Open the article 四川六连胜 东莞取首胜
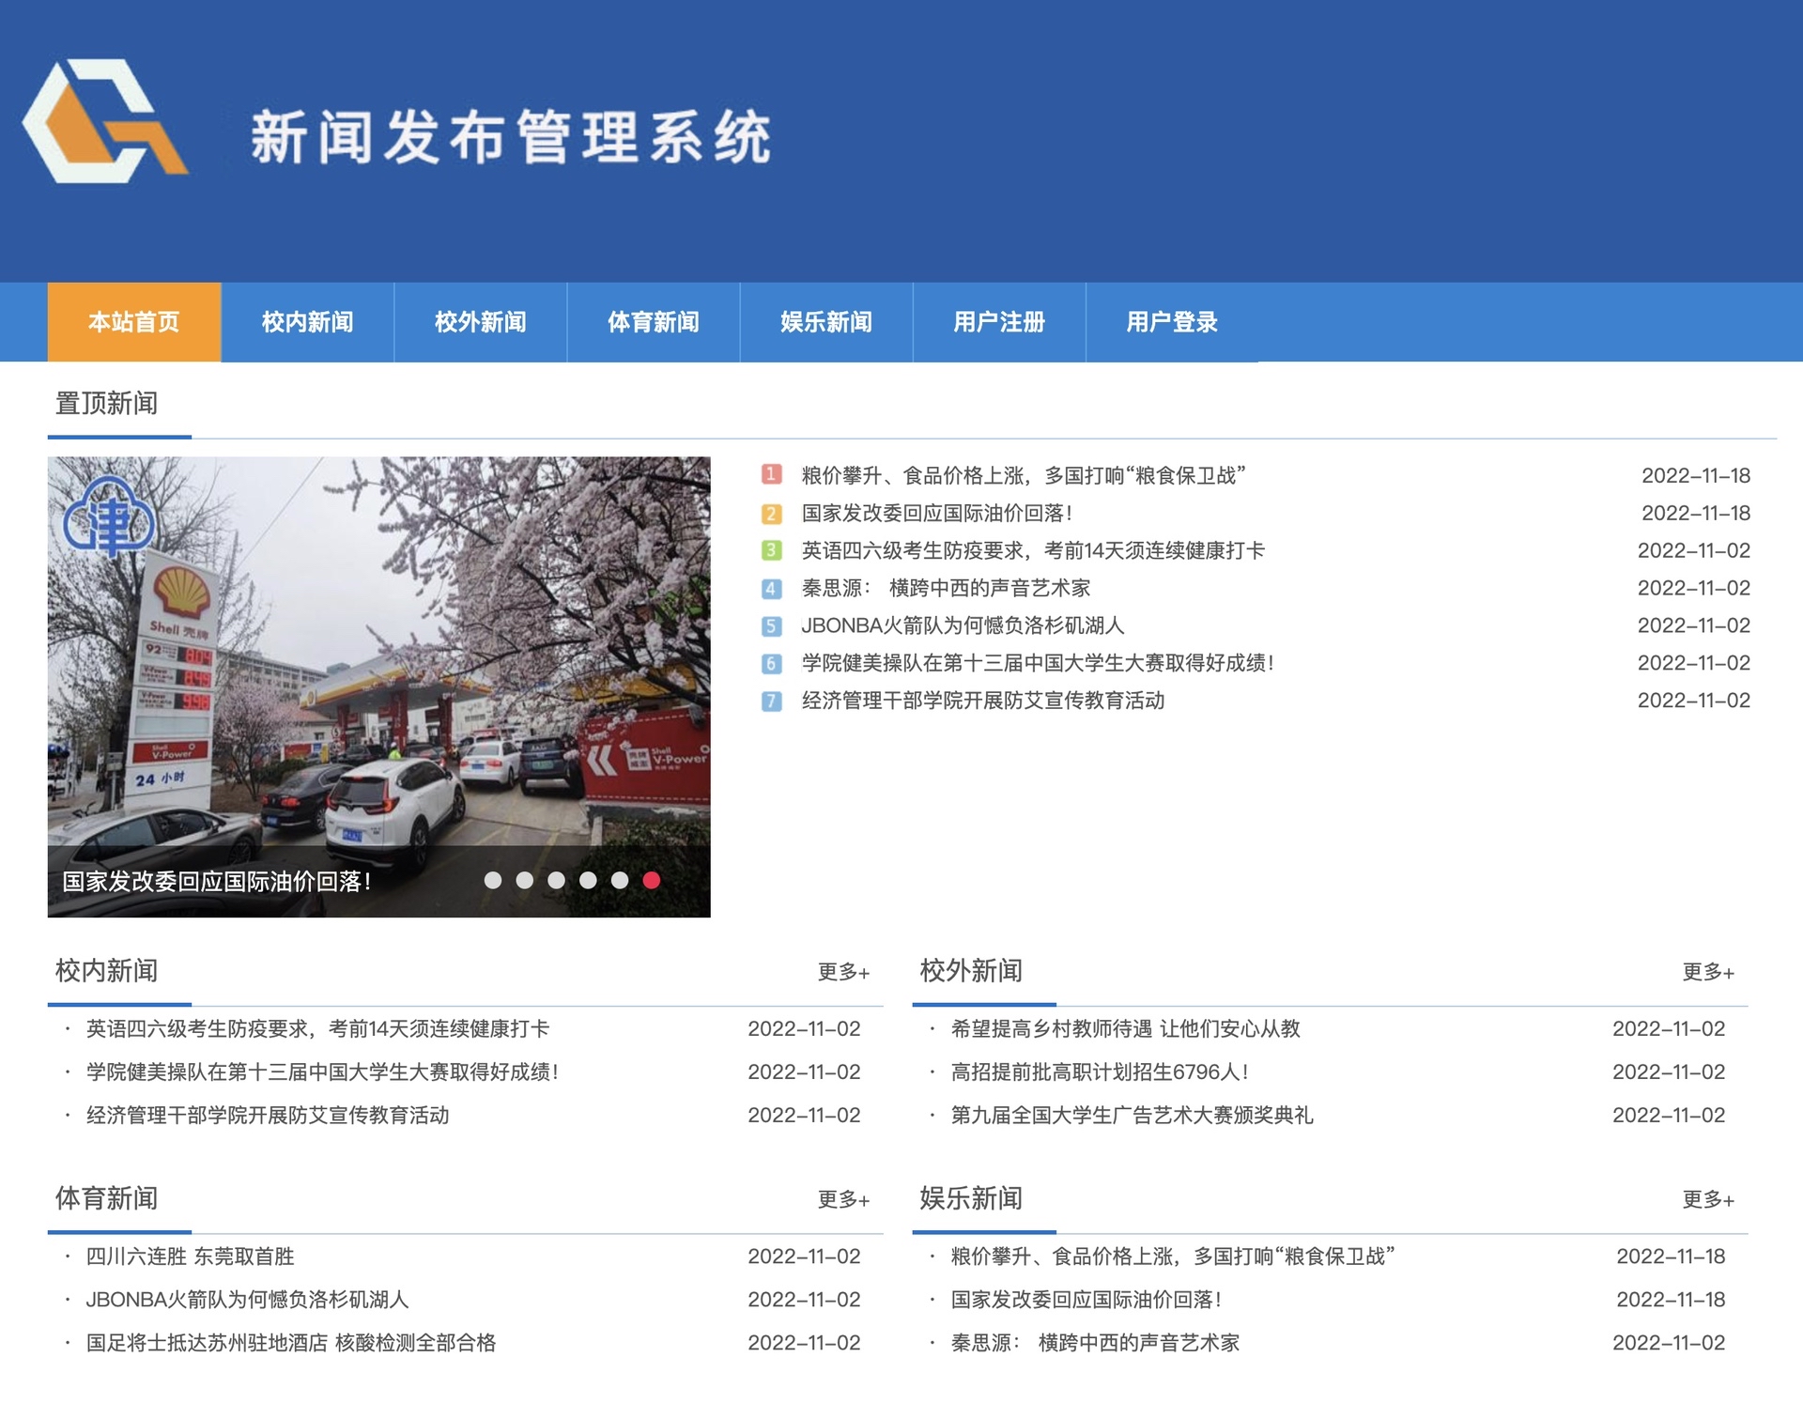 click(x=191, y=1257)
